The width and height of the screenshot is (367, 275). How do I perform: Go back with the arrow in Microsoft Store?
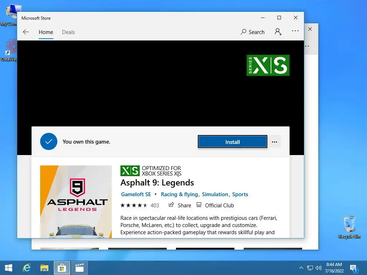26,32
